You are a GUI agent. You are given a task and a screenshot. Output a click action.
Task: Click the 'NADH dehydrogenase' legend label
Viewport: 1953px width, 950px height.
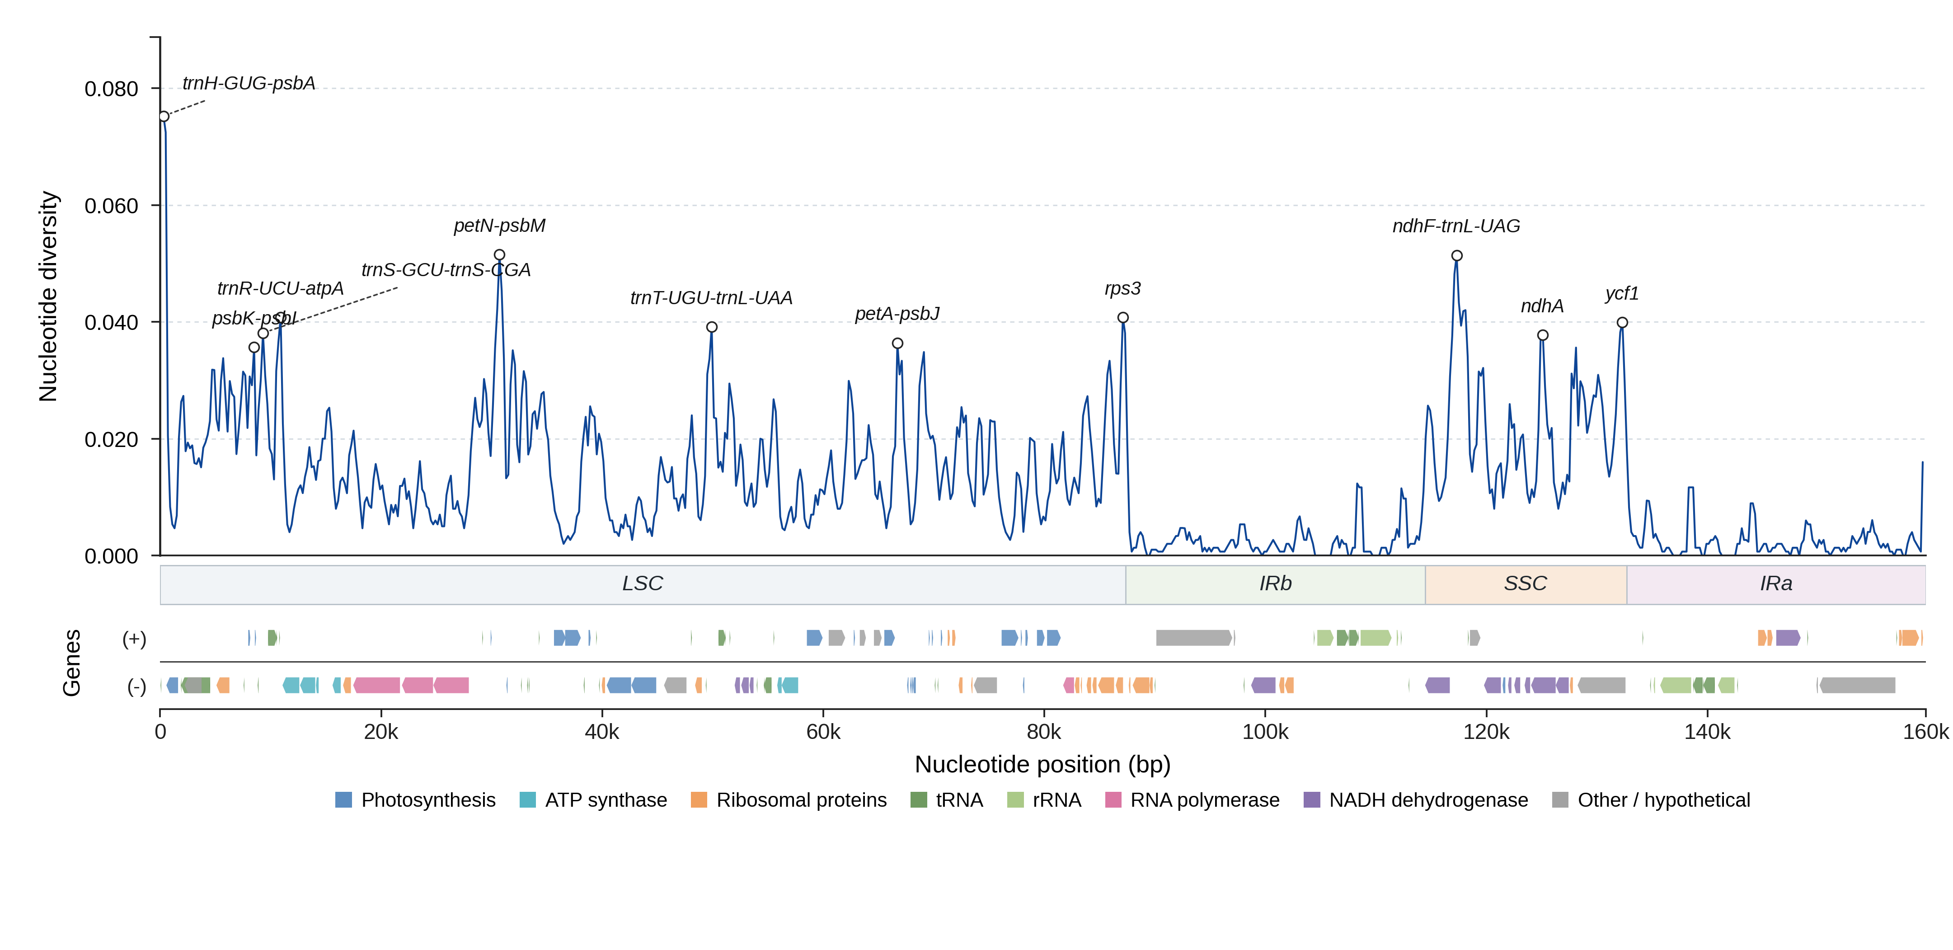pos(1428,800)
